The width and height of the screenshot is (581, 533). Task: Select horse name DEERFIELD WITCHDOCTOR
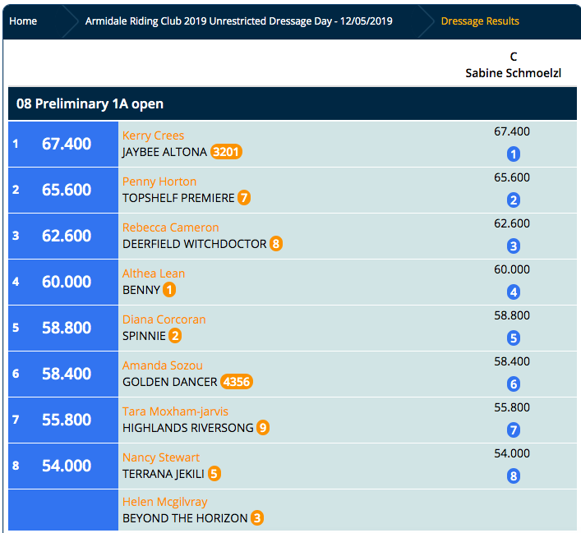pos(194,244)
